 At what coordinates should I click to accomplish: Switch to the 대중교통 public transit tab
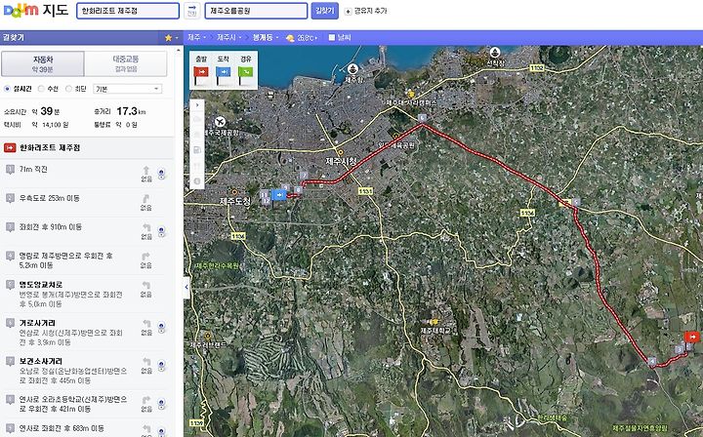click(x=126, y=63)
